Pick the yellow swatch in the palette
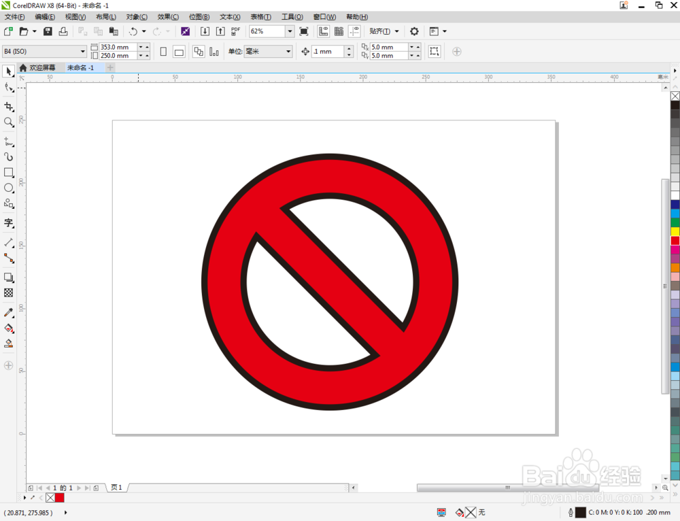Viewport: 680px width, 521px height. (x=675, y=232)
